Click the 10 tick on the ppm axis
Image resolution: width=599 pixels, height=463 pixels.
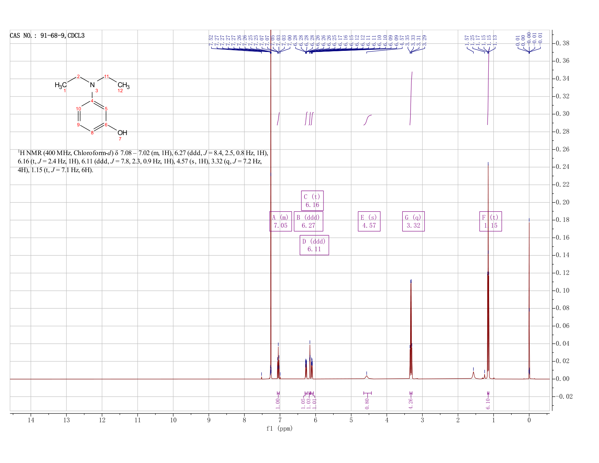pos(173,420)
